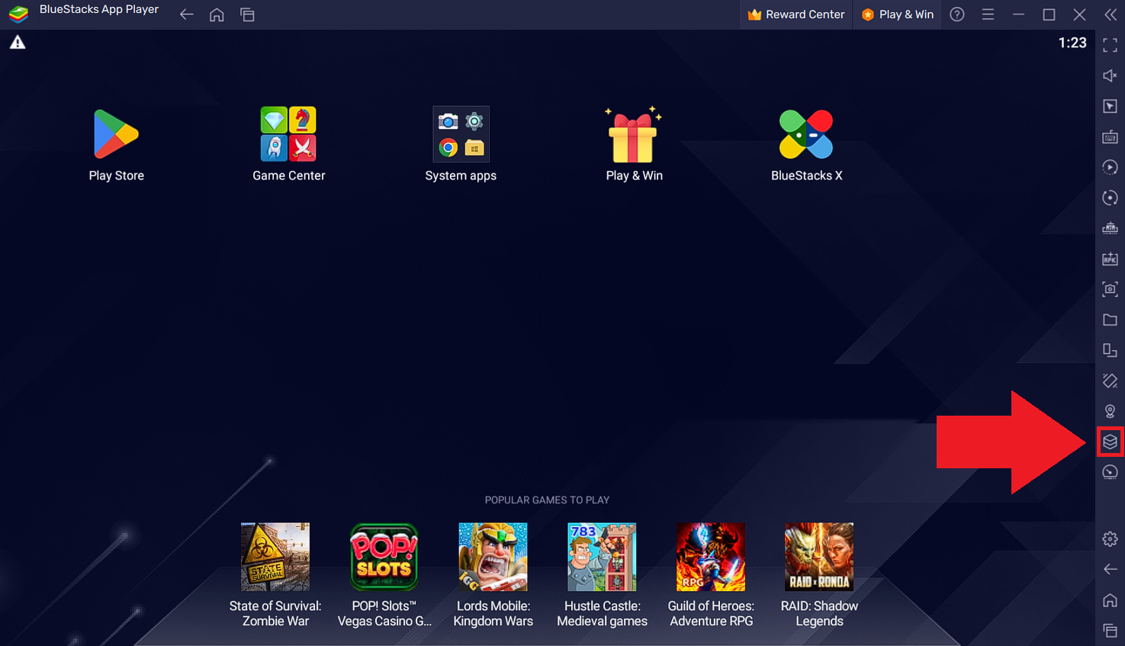Click the Play & Win title bar button
The width and height of the screenshot is (1125, 646).
pyautogui.click(x=898, y=14)
